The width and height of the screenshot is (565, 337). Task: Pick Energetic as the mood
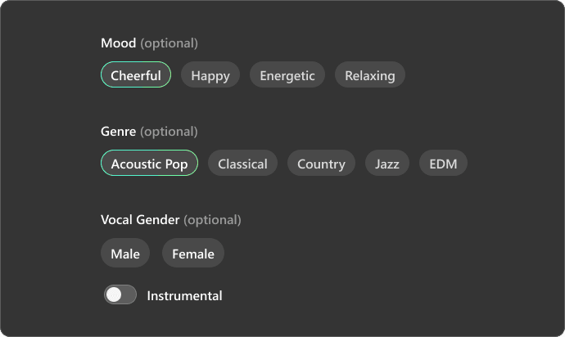[x=287, y=74]
